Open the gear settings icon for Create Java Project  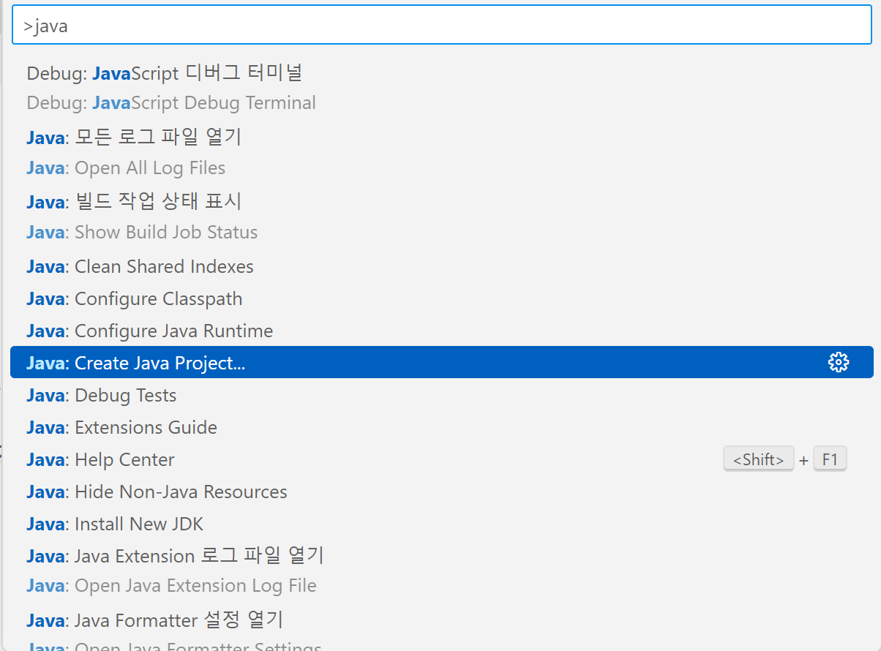coord(838,362)
